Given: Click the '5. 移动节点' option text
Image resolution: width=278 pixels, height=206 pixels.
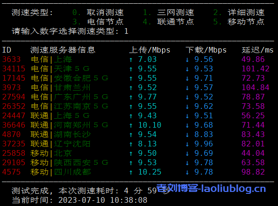Looking at the screenshot, I should point(239,22).
